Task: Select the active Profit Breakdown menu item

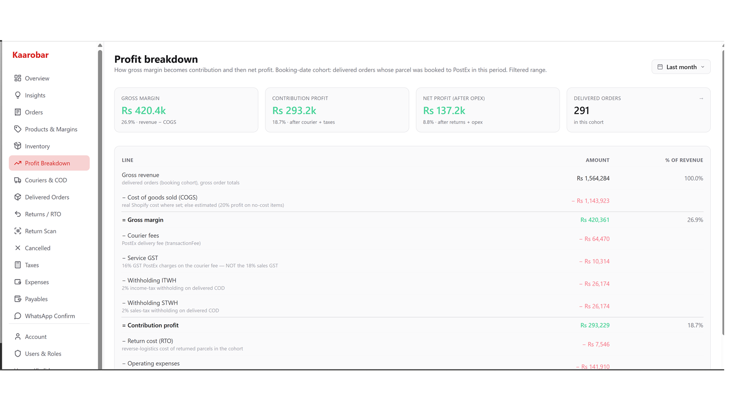Action: (x=49, y=163)
